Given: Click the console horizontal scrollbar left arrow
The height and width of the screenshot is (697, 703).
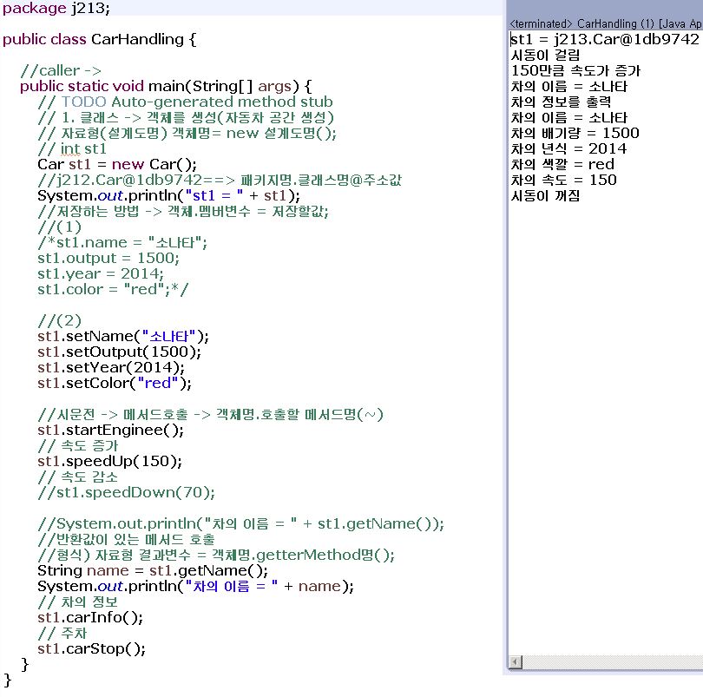Looking at the screenshot, I should pyautogui.click(x=516, y=661).
